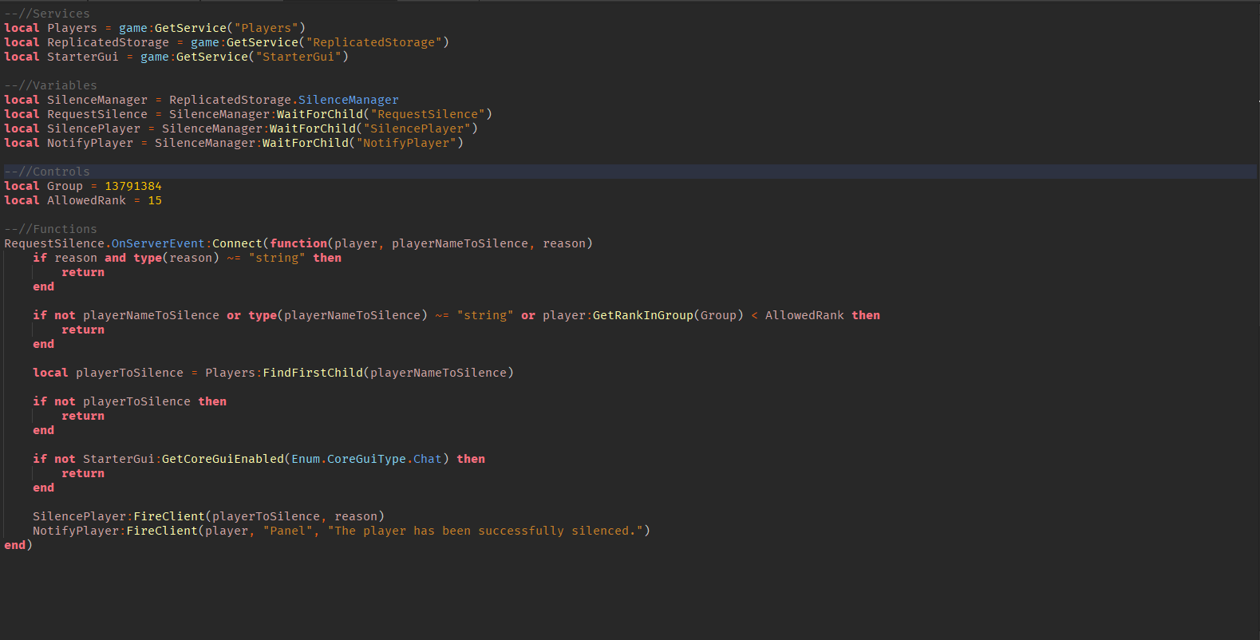Click the "and" keyword in the reason check
1260x640 pixels.
coord(115,258)
